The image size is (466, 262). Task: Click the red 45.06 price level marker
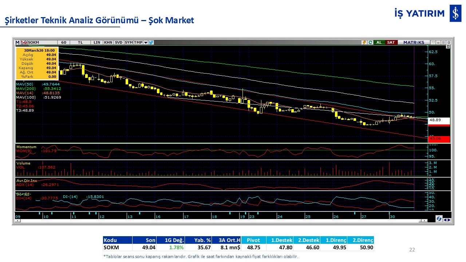tap(439, 139)
